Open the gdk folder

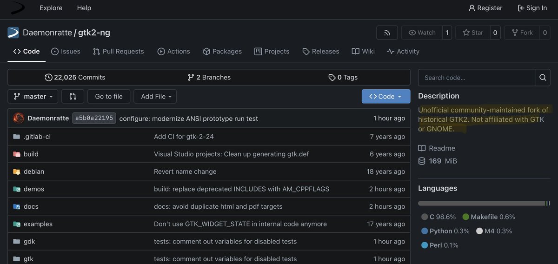29,241
